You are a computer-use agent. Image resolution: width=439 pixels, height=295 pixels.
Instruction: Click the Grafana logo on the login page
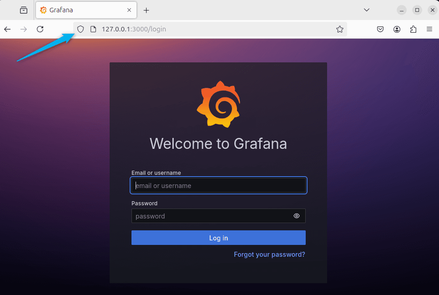point(218,103)
